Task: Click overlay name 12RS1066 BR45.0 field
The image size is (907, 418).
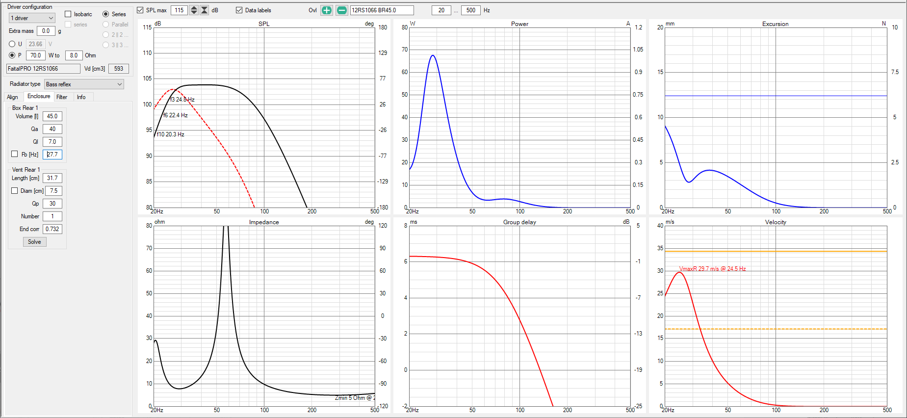Action: coord(382,10)
